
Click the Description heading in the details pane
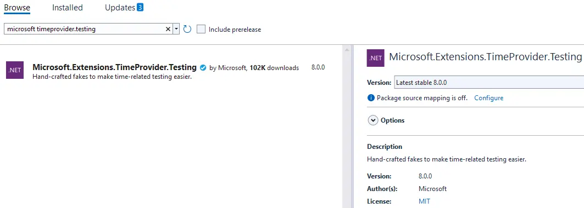point(385,147)
